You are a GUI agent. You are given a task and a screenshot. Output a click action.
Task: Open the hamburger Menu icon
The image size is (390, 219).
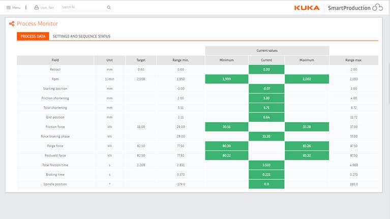coord(8,8)
